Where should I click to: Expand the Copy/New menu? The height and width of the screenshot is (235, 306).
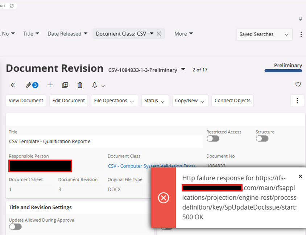(190, 101)
